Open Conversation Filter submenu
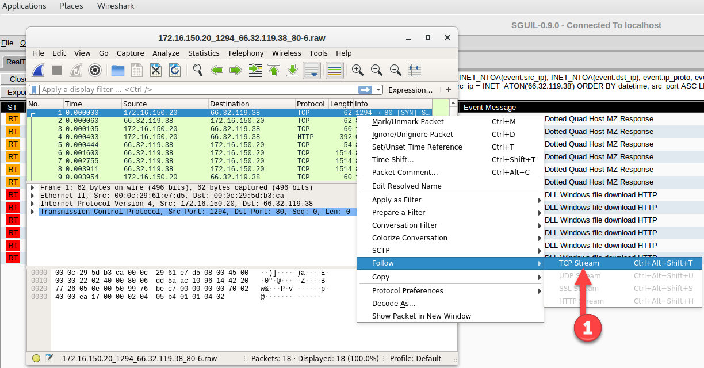Viewport: 704px width, 368px height. click(x=450, y=225)
